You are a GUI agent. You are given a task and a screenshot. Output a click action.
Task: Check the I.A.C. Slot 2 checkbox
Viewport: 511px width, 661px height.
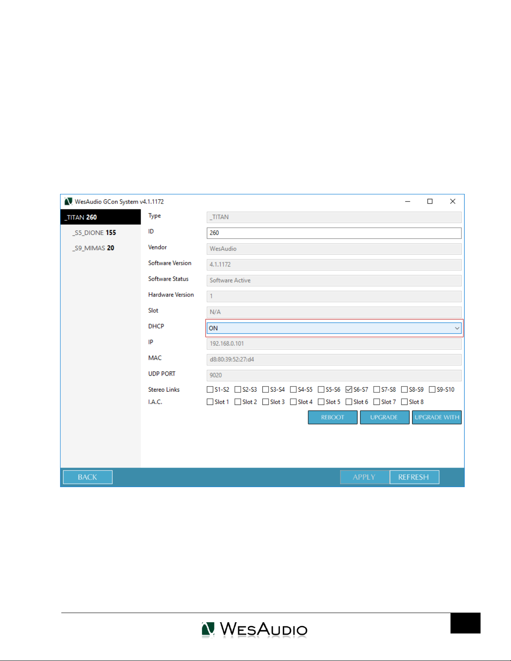point(238,402)
